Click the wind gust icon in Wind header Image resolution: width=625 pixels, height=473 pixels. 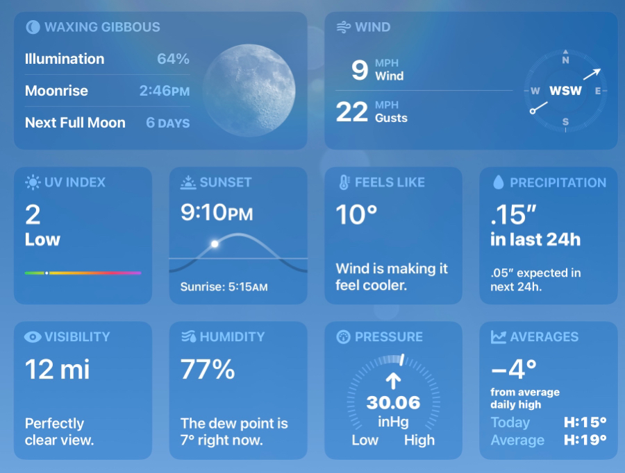pyautogui.click(x=343, y=27)
